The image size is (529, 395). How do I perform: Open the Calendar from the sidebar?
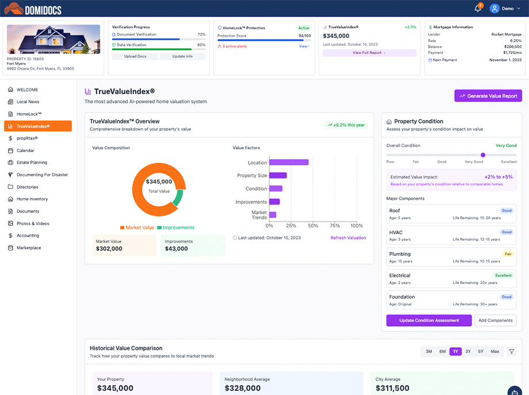tap(26, 150)
